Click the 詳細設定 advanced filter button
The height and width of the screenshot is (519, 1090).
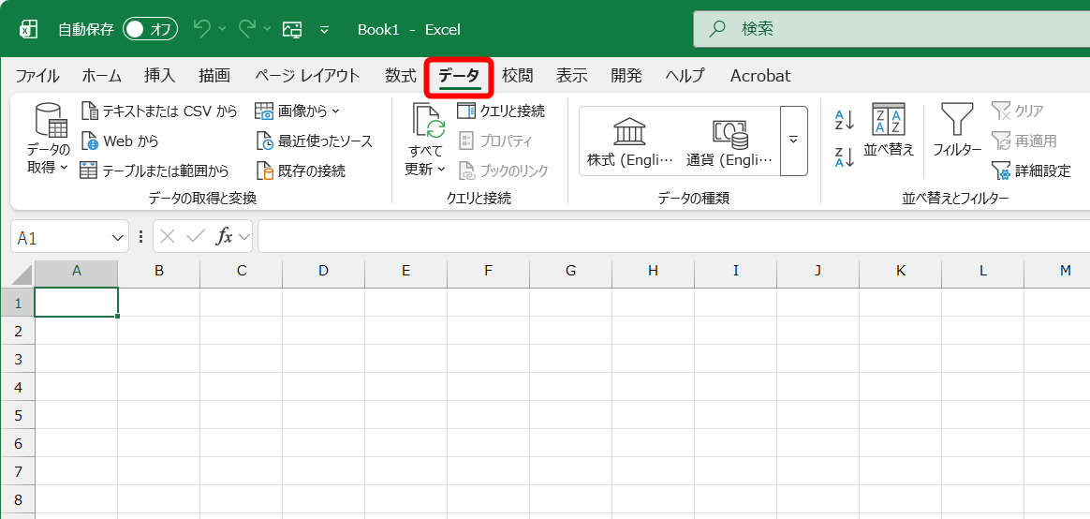click(x=1032, y=171)
